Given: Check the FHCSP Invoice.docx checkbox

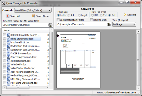Looking at the screenshot, I should [4, 53].
